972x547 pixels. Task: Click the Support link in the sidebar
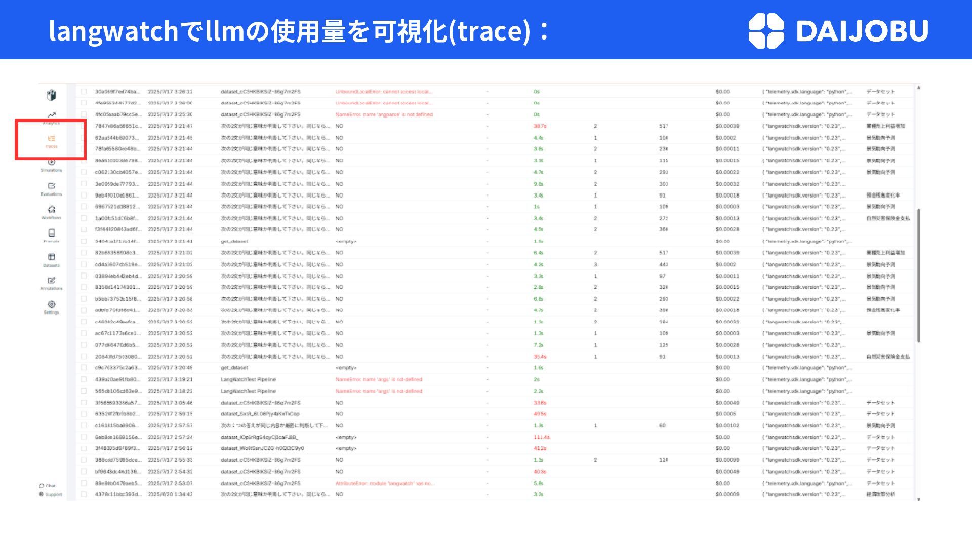pyautogui.click(x=50, y=494)
